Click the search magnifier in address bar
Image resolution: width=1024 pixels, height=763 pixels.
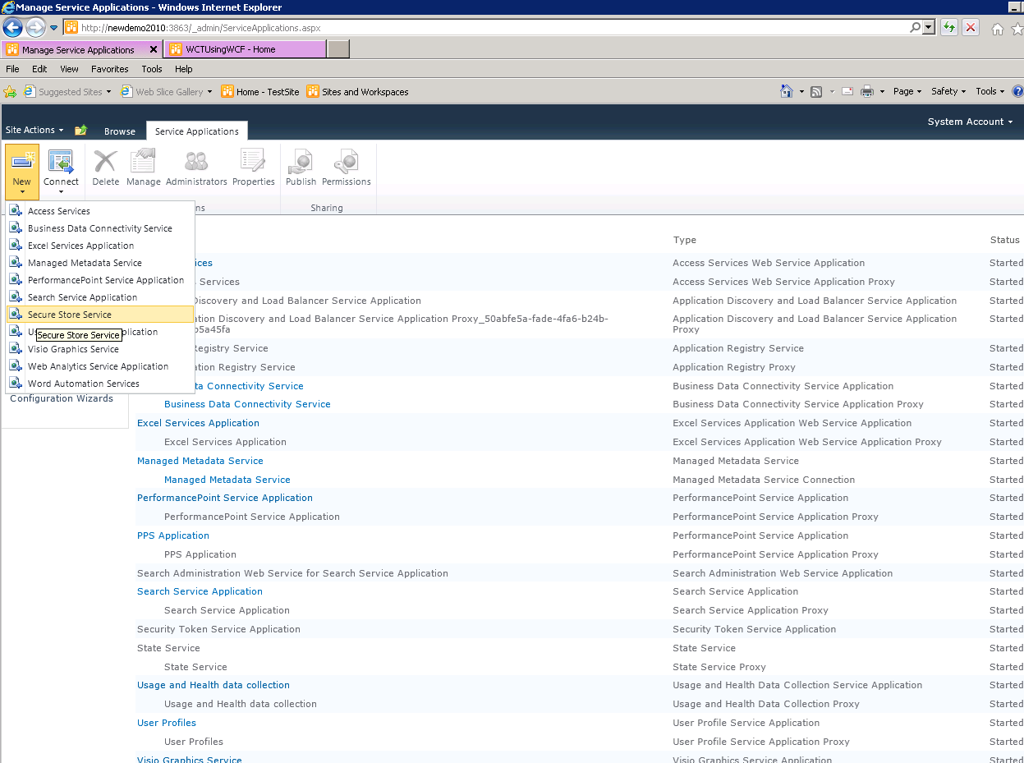[x=916, y=27]
